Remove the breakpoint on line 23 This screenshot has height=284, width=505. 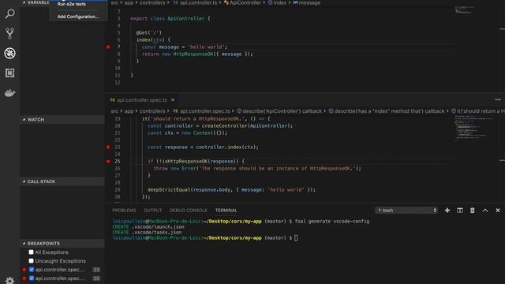(x=108, y=148)
